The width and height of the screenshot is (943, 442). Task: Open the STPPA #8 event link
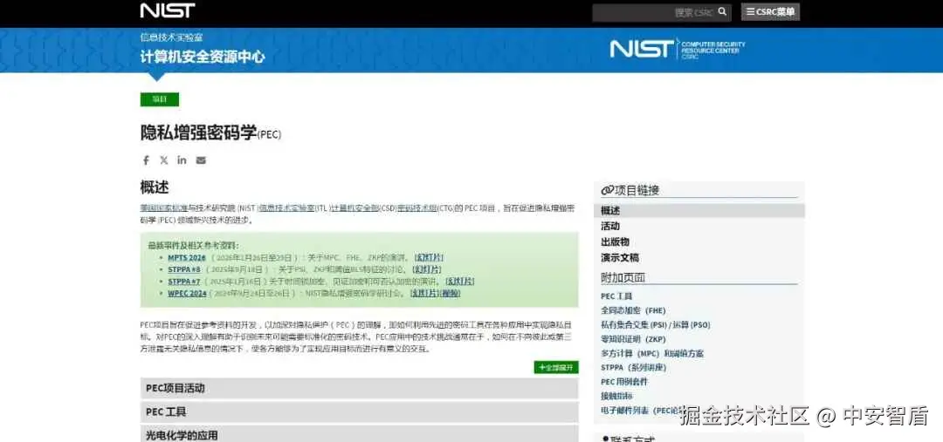tap(184, 269)
